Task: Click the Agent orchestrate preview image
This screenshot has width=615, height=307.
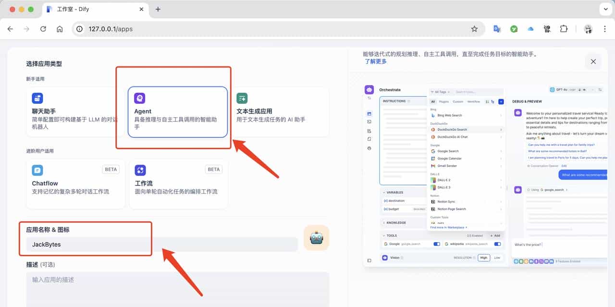Action: [x=485, y=175]
